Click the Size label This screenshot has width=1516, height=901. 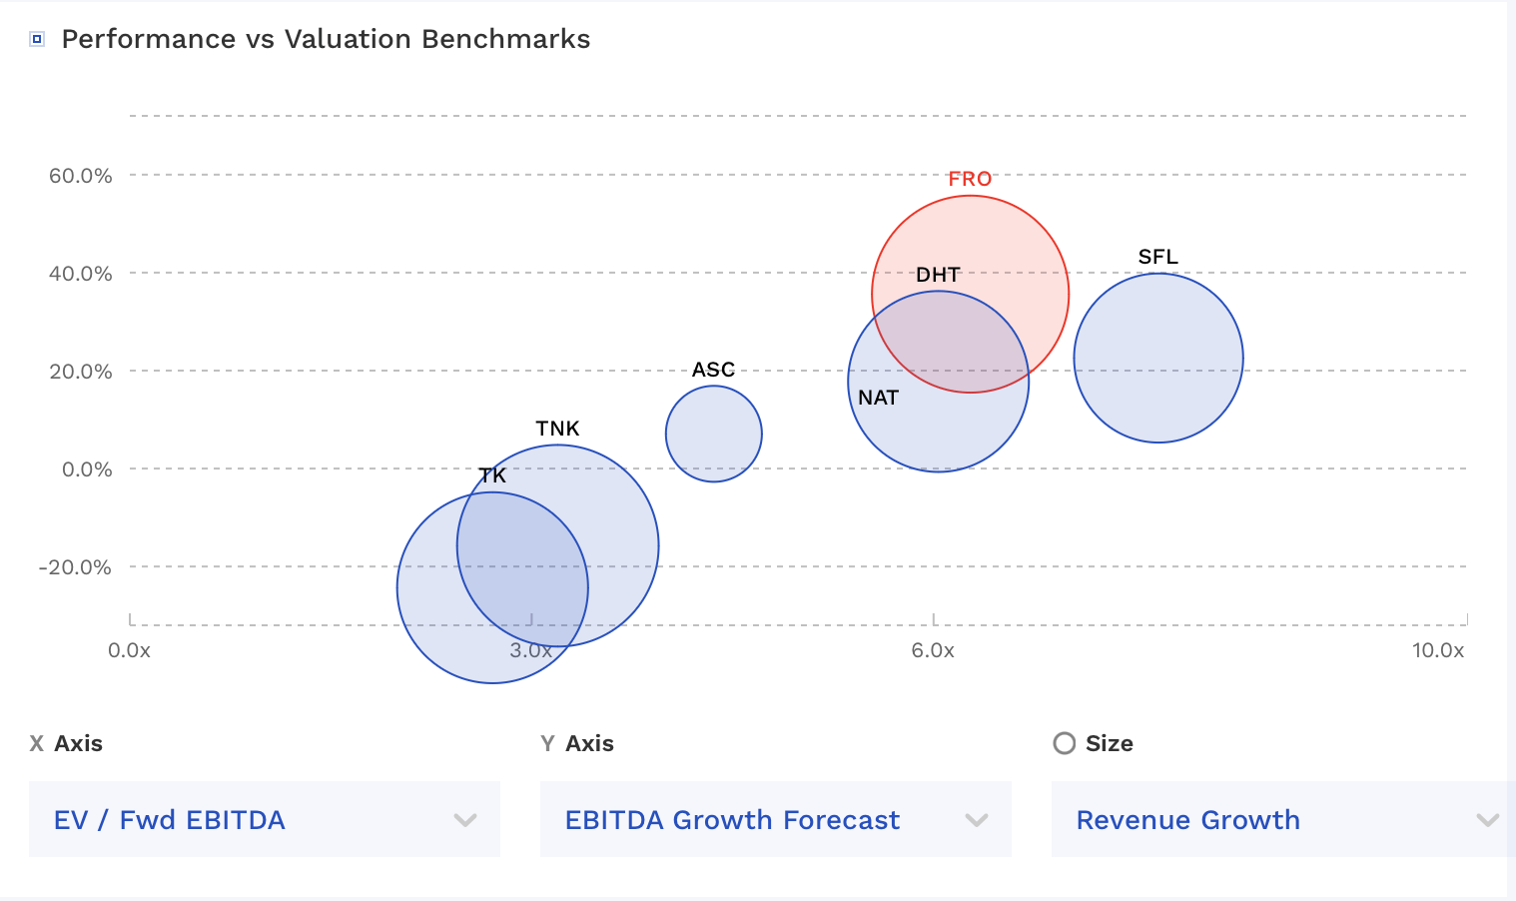tap(1112, 743)
